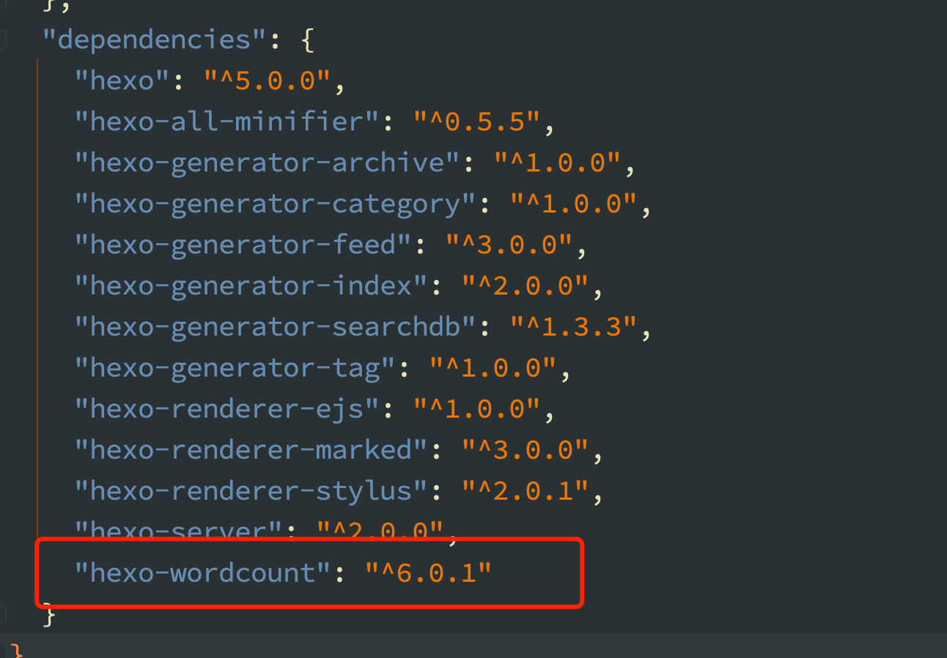
Task: Click the version value of hexo-generator-archive
Action: coord(559,162)
